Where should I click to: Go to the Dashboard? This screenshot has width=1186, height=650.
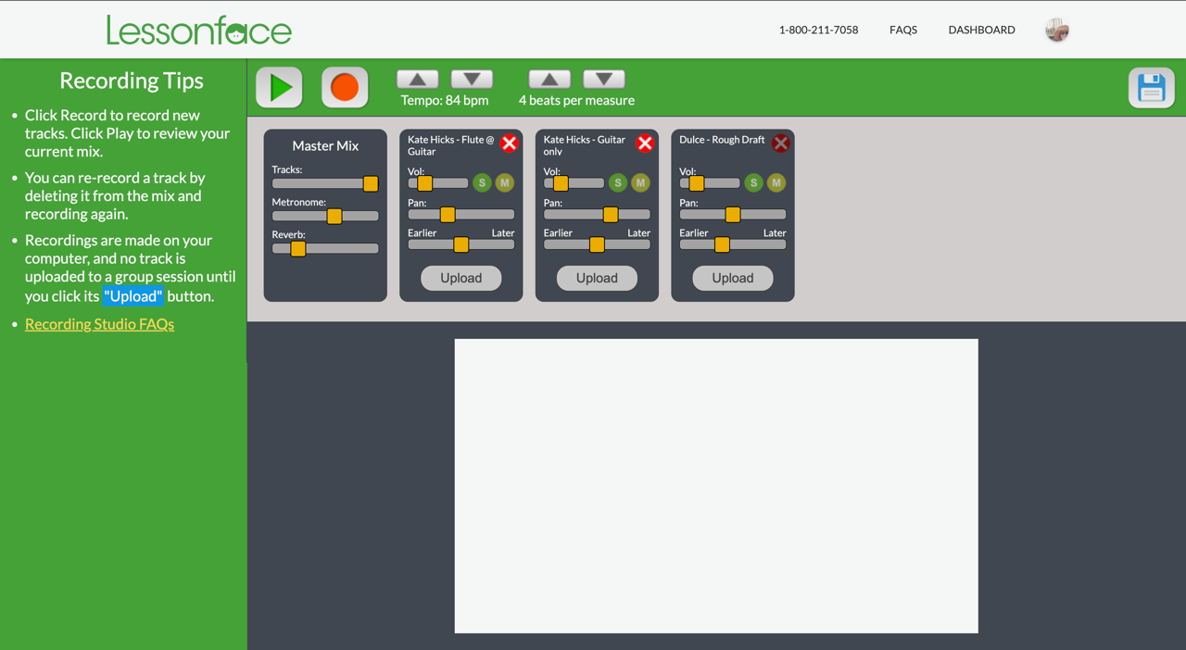(981, 30)
